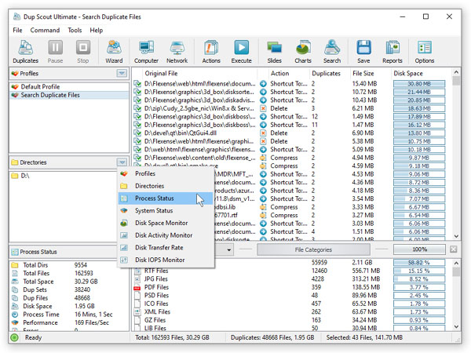Click Compress action icon for 4.94 MB row

263,158
